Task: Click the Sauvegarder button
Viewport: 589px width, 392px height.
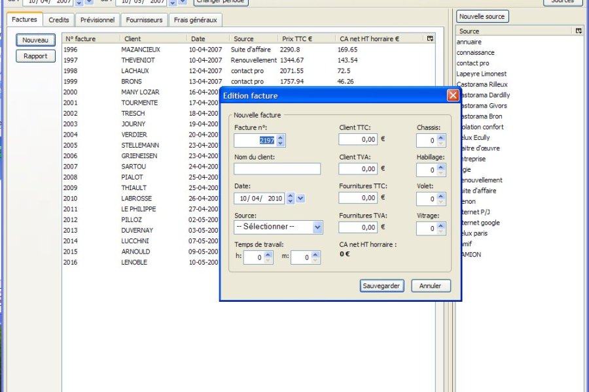Action: pos(382,286)
